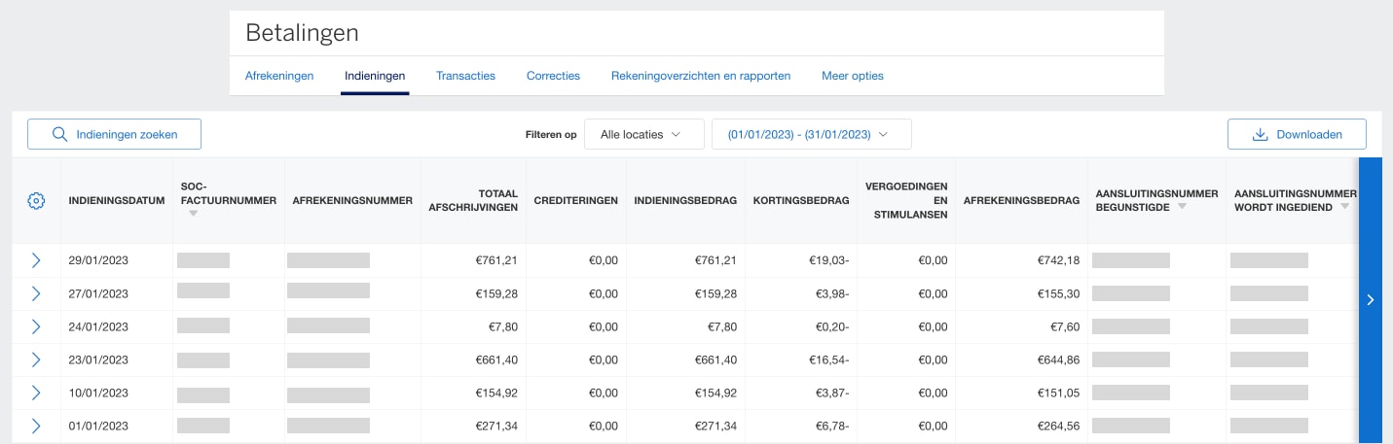Open the Meer opties tab

pos(853,76)
